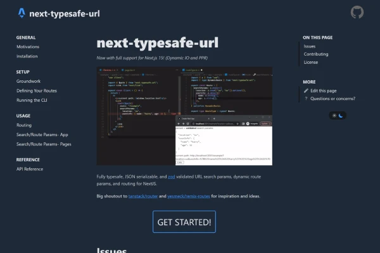Open the Groundwork setup page
The image size is (380, 253).
pos(28,82)
